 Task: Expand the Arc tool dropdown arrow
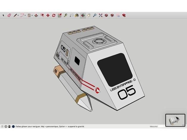(x=25, y=15)
